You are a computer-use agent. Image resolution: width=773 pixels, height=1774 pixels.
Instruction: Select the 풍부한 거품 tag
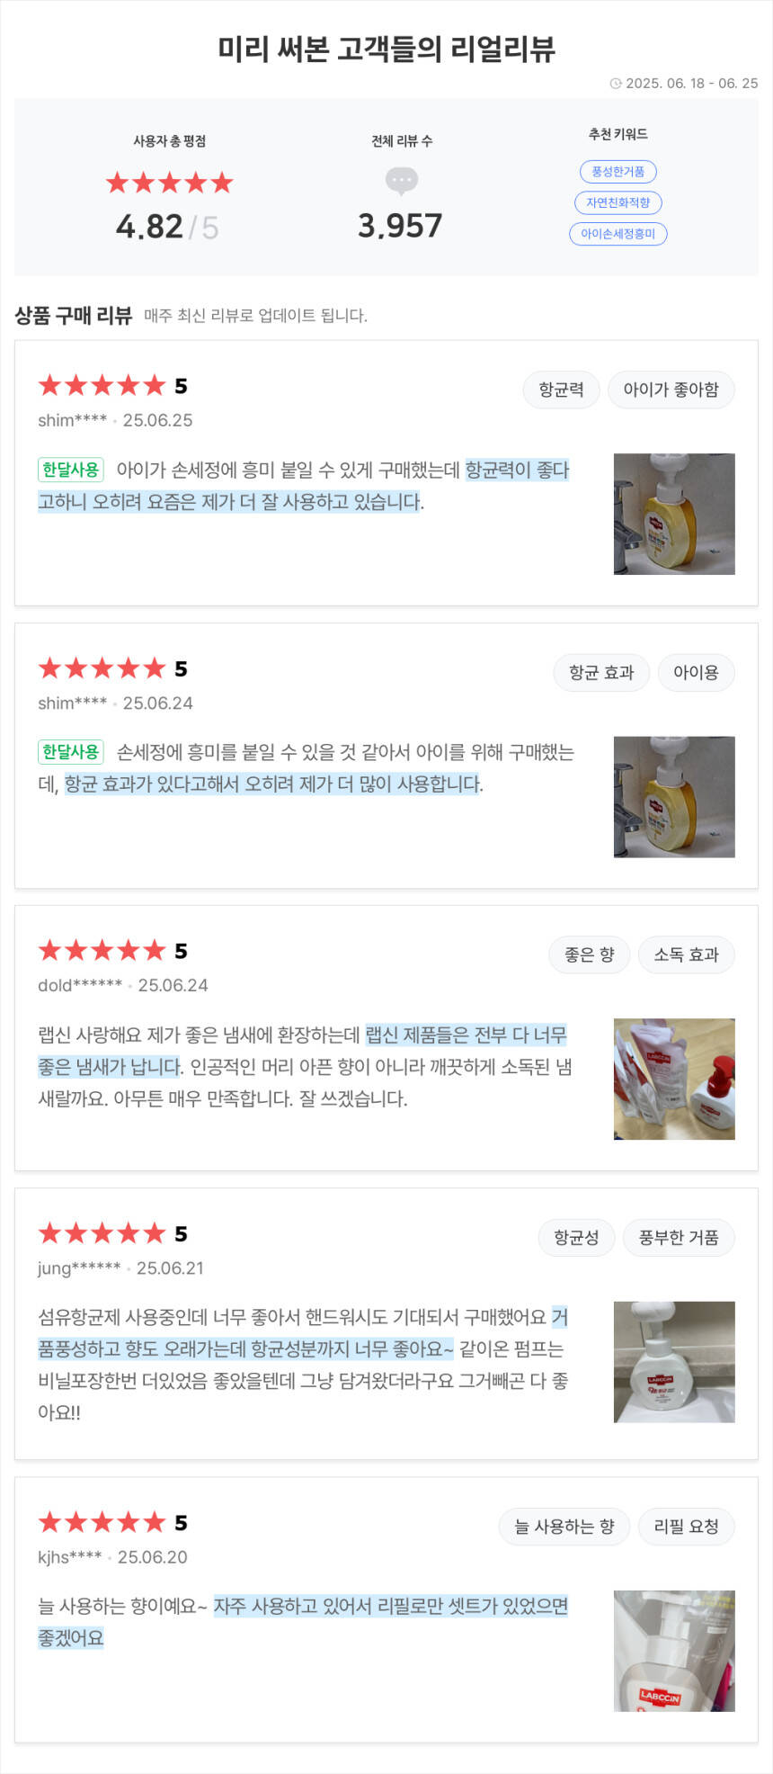pos(678,1238)
